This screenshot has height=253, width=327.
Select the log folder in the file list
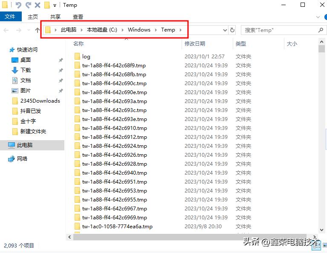coord(86,57)
